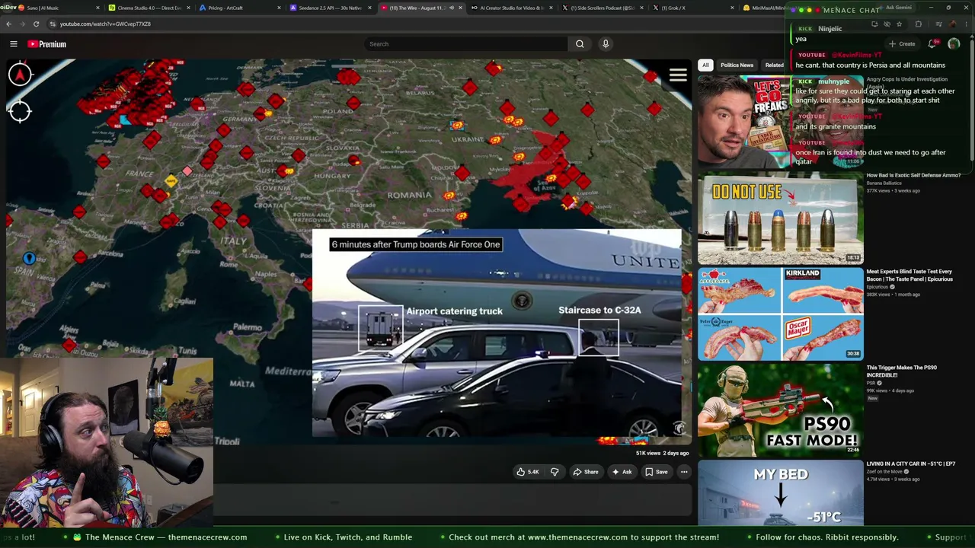Close the Suno AI Music tab
Viewport: 975px width, 548px height.
[x=97, y=8]
